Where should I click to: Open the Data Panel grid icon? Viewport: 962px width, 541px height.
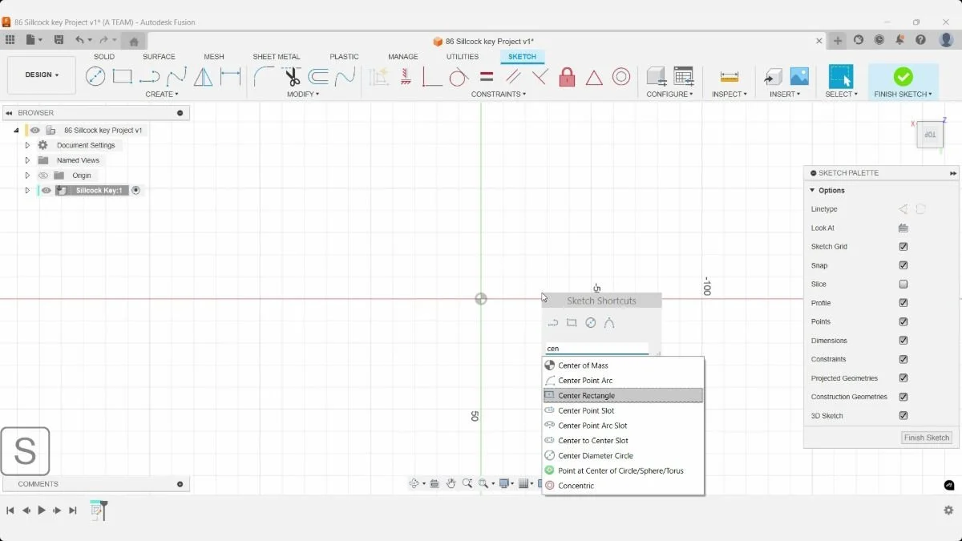click(10, 40)
